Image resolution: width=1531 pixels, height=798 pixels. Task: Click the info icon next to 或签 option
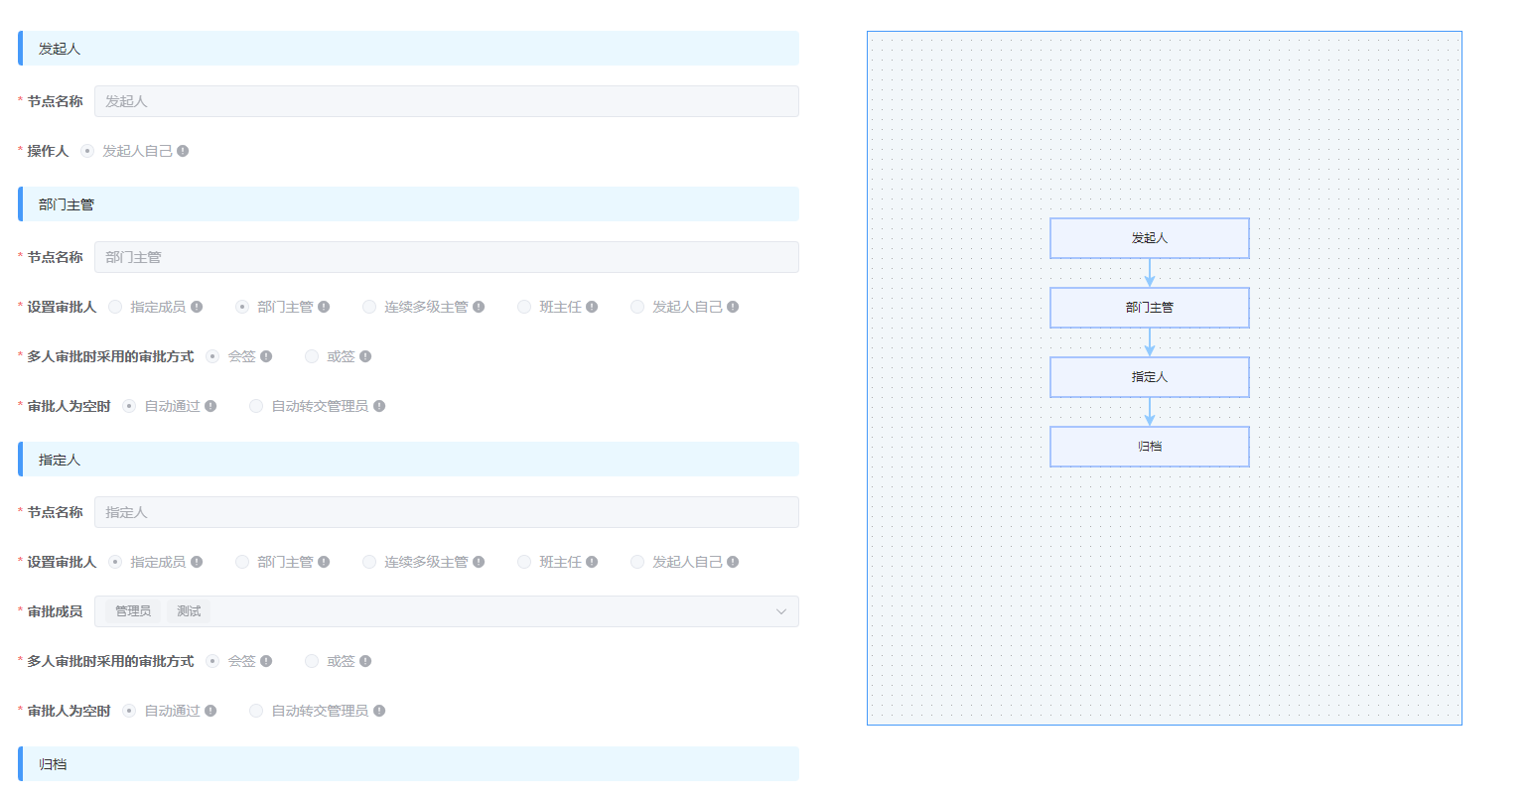click(x=365, y=355)
